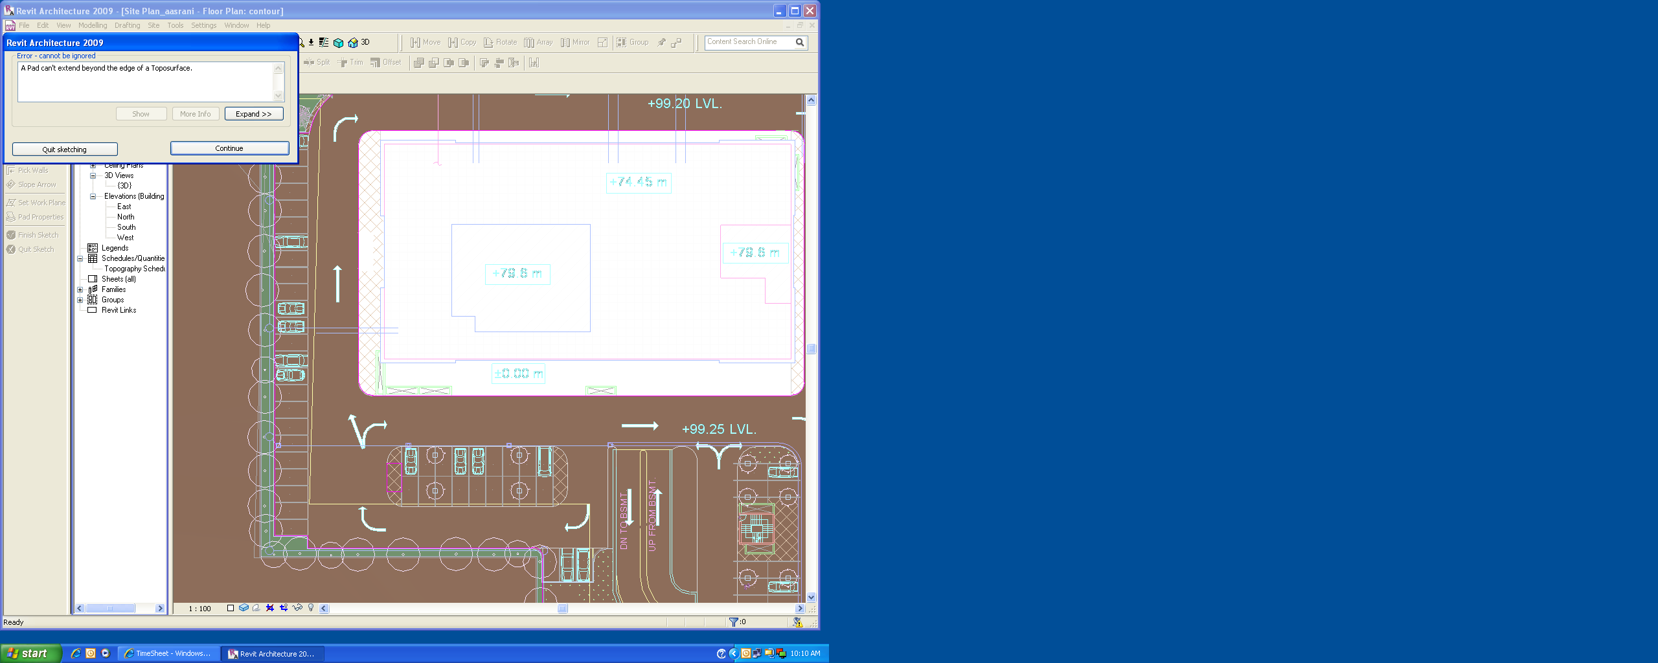The image size is (1658, 663).
Task: Click the Crop View icon in view controls
Action: click(270, 608)
